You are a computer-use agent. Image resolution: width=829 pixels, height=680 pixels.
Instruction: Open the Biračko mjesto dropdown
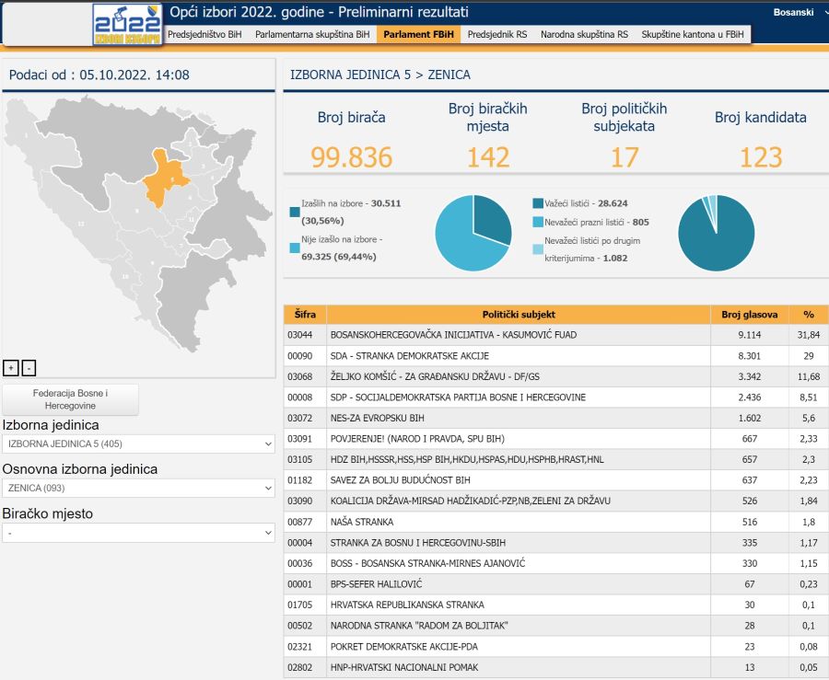138,533
